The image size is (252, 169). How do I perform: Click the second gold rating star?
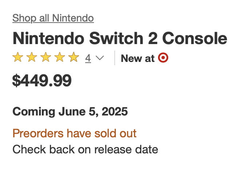point(31,58)
